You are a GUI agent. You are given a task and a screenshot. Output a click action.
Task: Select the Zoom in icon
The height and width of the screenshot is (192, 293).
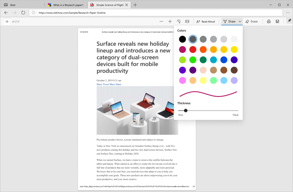coord(170,21)
